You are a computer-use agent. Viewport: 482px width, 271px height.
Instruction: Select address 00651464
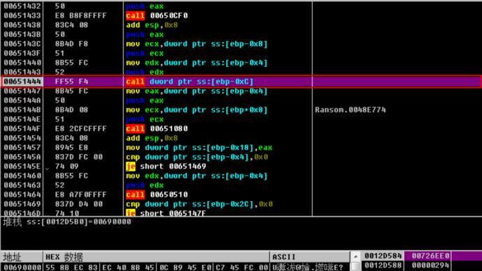pos(22,194)
